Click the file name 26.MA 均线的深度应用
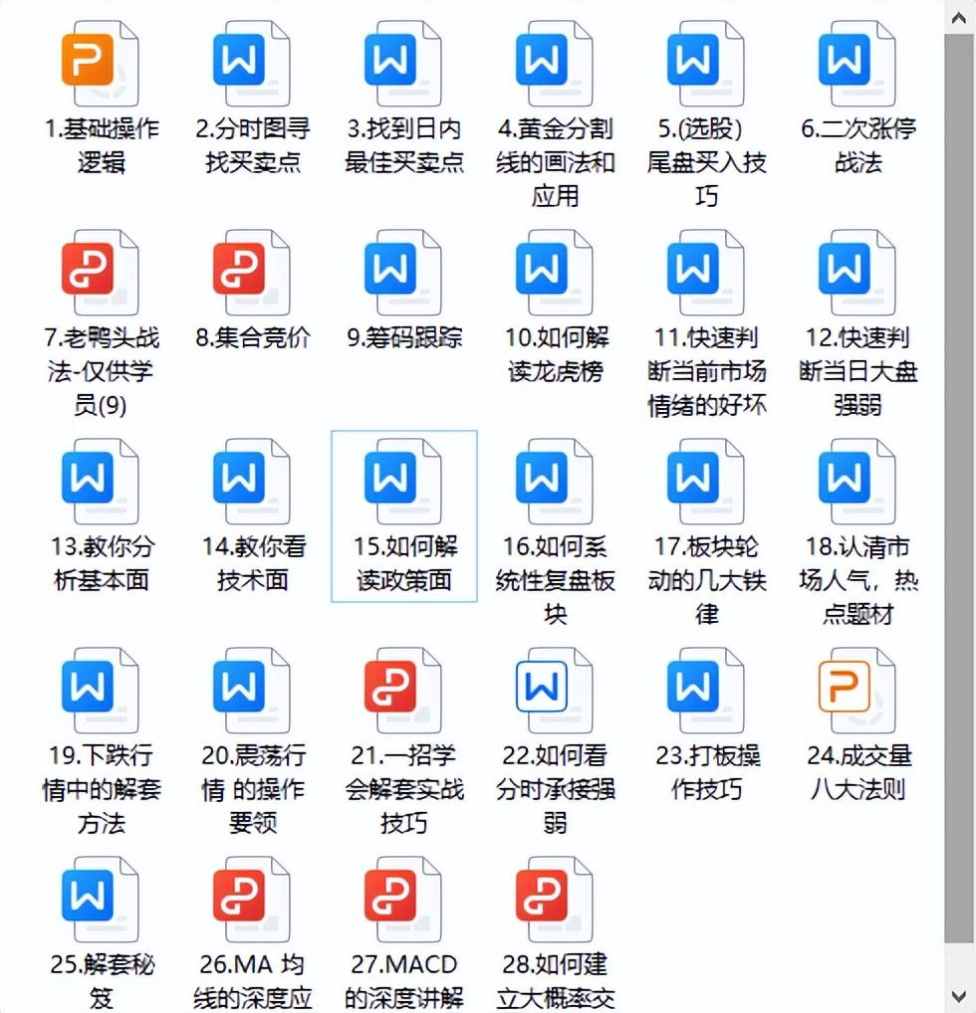The image size is (976, 1013). coord(253,981)
